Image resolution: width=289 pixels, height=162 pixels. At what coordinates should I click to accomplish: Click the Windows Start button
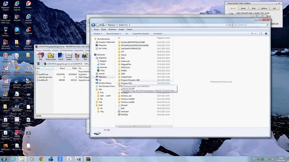tap(4, 159)
